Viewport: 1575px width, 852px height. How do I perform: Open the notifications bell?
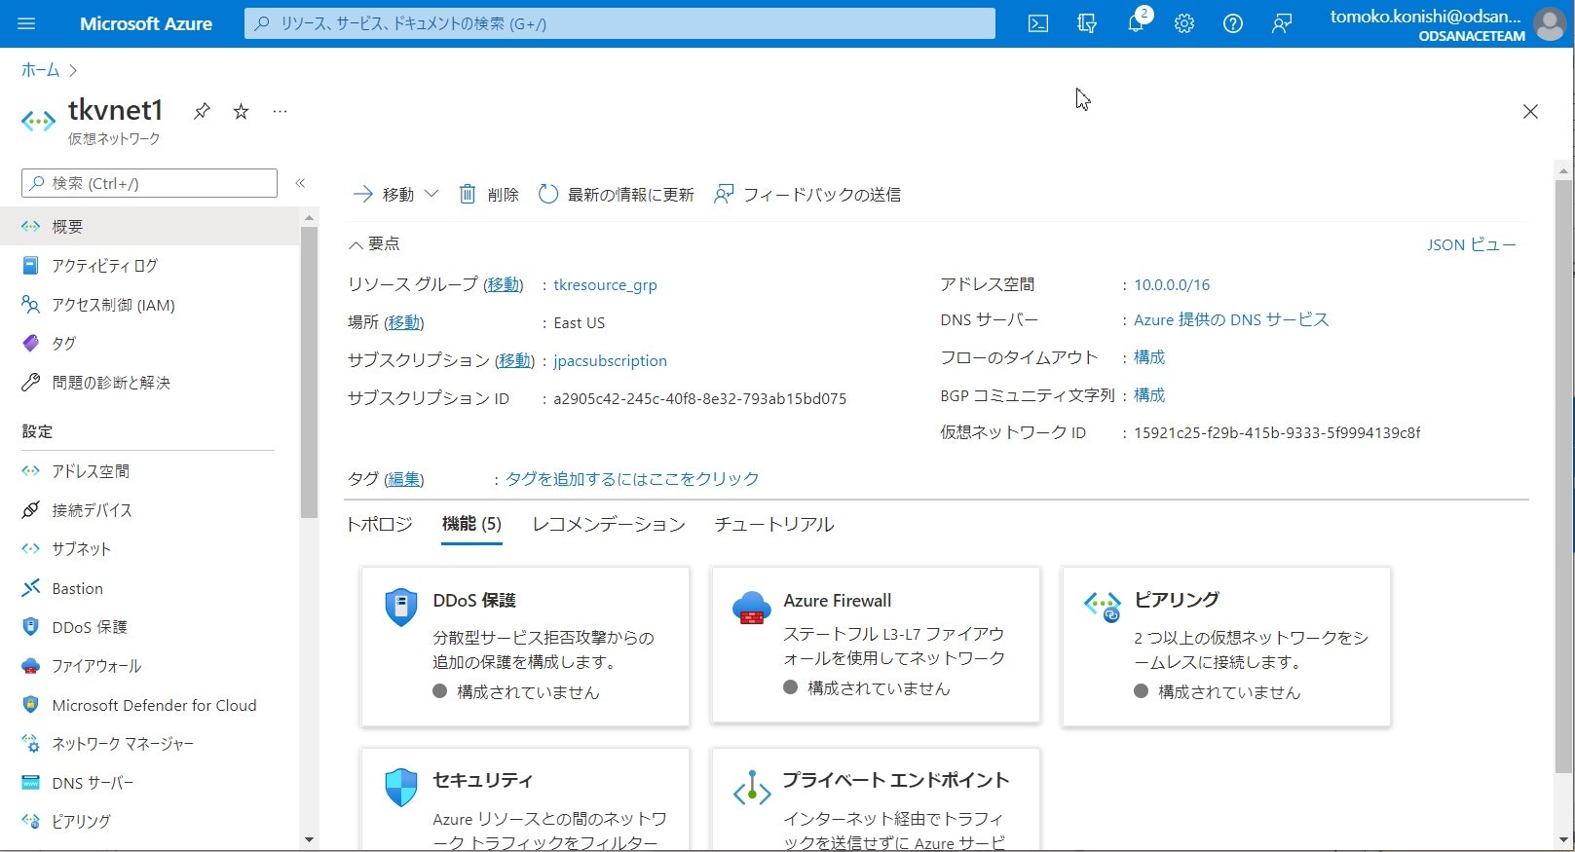pos(1136,23)
